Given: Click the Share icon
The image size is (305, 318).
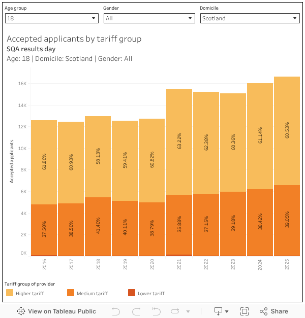Looking at the screenshot, I should 263,311.
